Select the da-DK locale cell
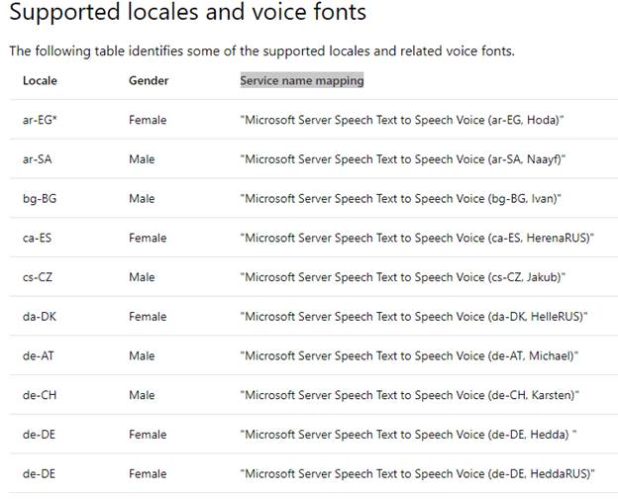 (39, 317)
